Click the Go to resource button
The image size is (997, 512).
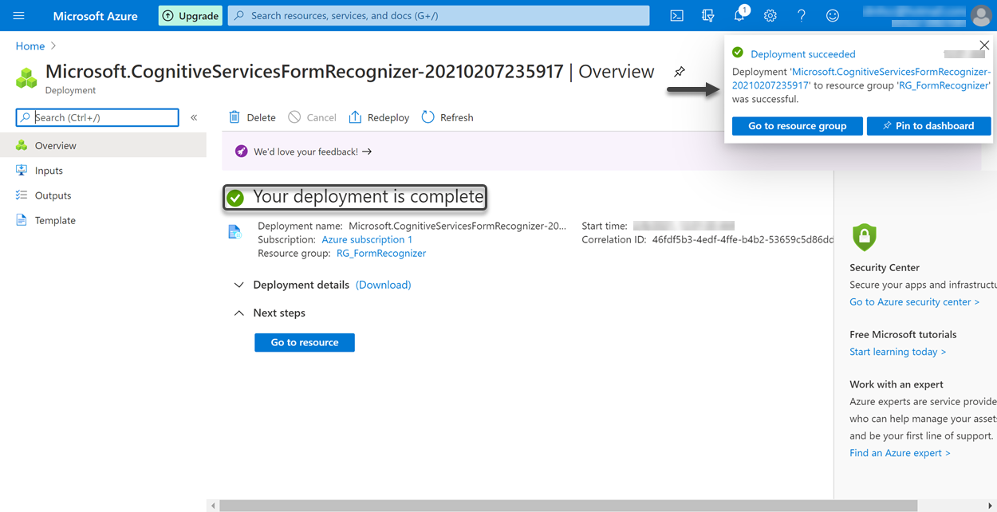point(305,342)
